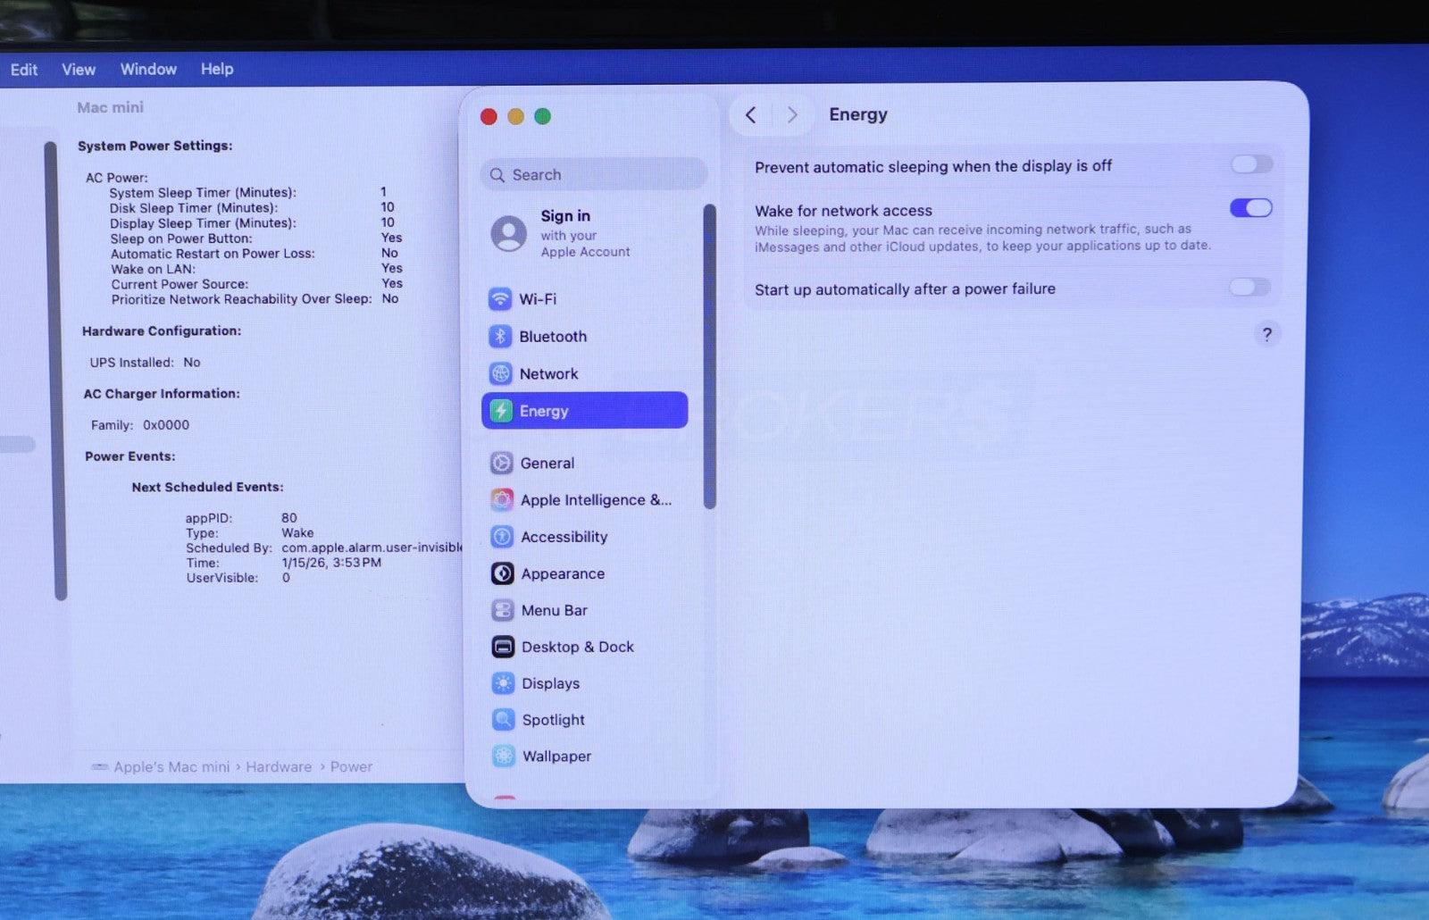Click the System Information vertical scrollbar

point(60,371)
